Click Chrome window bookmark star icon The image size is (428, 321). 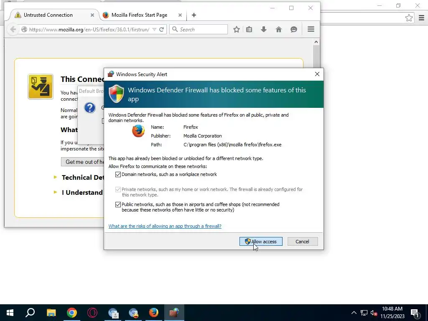409,18
